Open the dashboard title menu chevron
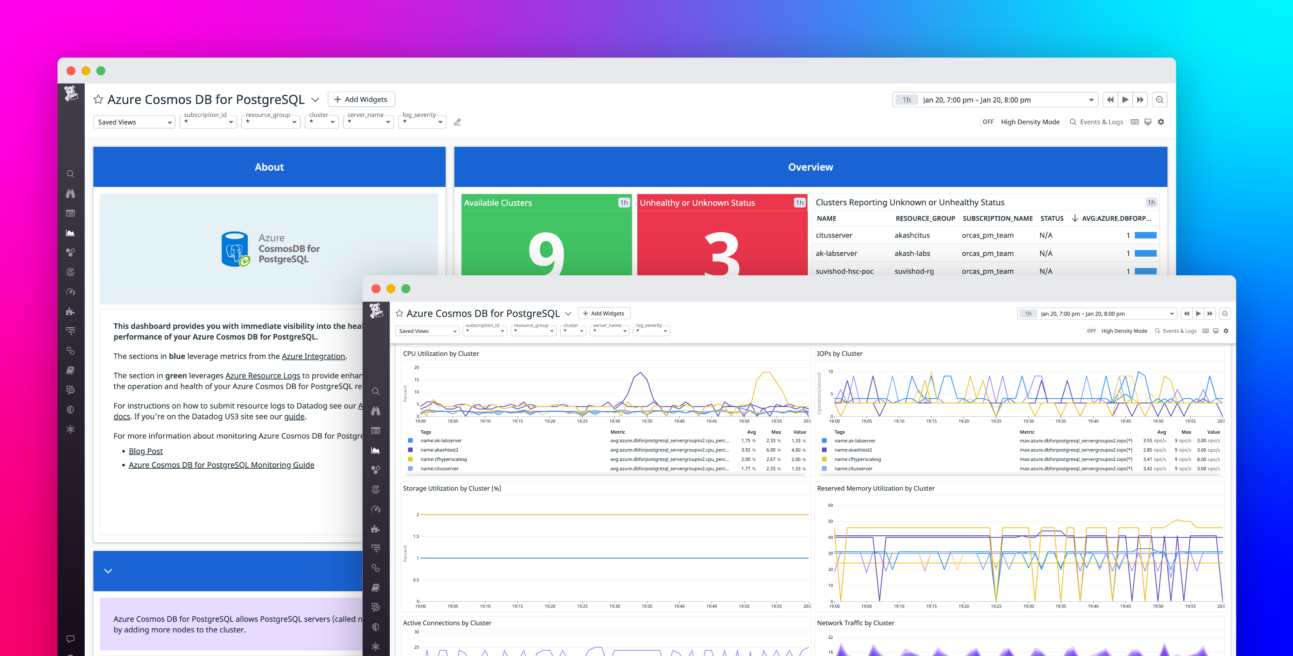 tap(315, 99)
